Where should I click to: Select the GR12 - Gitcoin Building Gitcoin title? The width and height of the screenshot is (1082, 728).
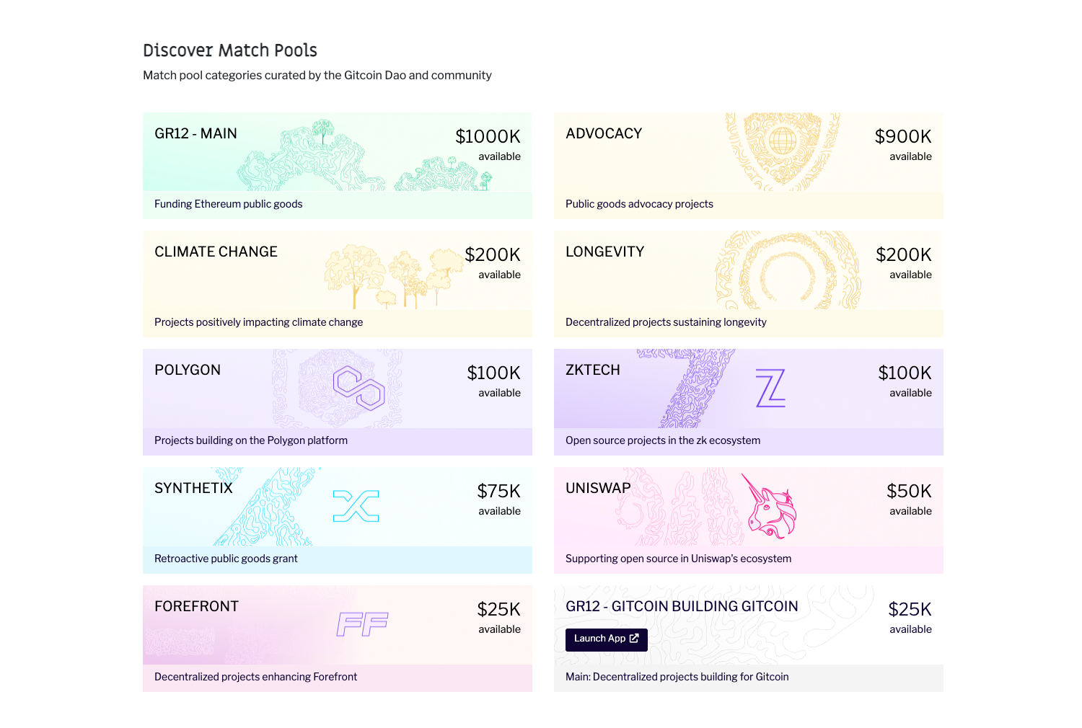pos(682,606)
